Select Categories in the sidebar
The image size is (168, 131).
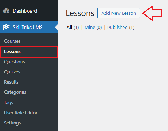tap(15, 92)
